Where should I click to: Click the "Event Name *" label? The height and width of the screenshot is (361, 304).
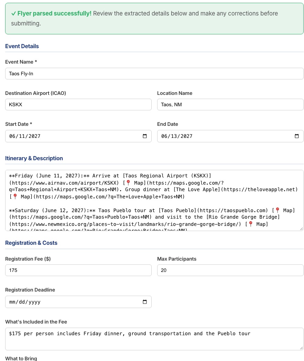[x=21, y=62]
